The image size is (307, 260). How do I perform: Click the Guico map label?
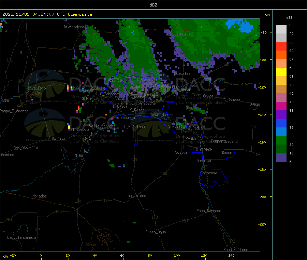click(208, 96)
